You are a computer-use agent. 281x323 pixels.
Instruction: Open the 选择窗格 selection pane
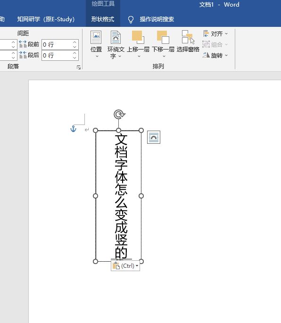pos(188,37)
